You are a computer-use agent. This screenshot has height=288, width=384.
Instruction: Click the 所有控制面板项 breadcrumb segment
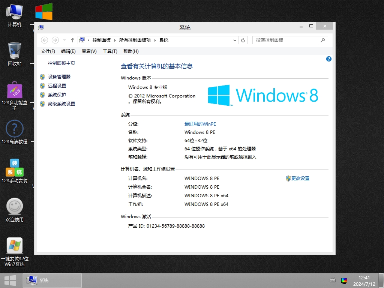tap(135, 40)
